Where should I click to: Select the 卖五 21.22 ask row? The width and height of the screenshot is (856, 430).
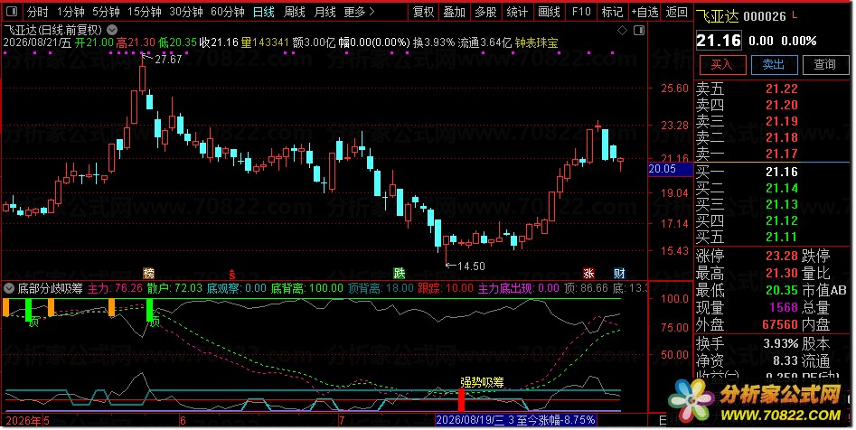click(773, 89)
